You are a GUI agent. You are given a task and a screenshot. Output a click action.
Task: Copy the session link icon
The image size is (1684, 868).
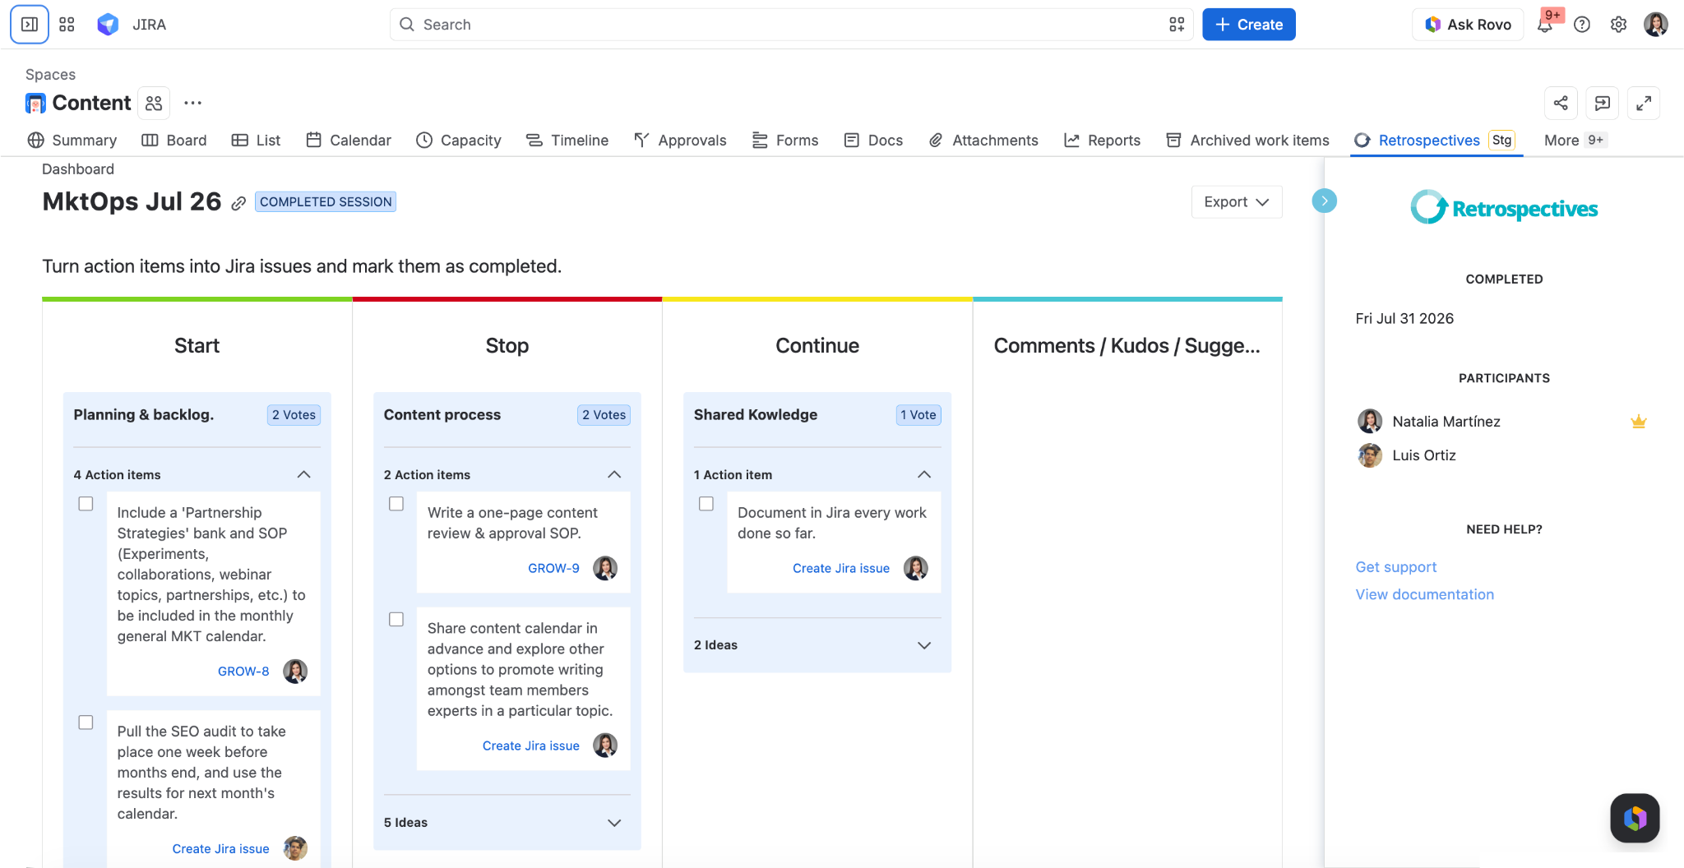point(238,203)
